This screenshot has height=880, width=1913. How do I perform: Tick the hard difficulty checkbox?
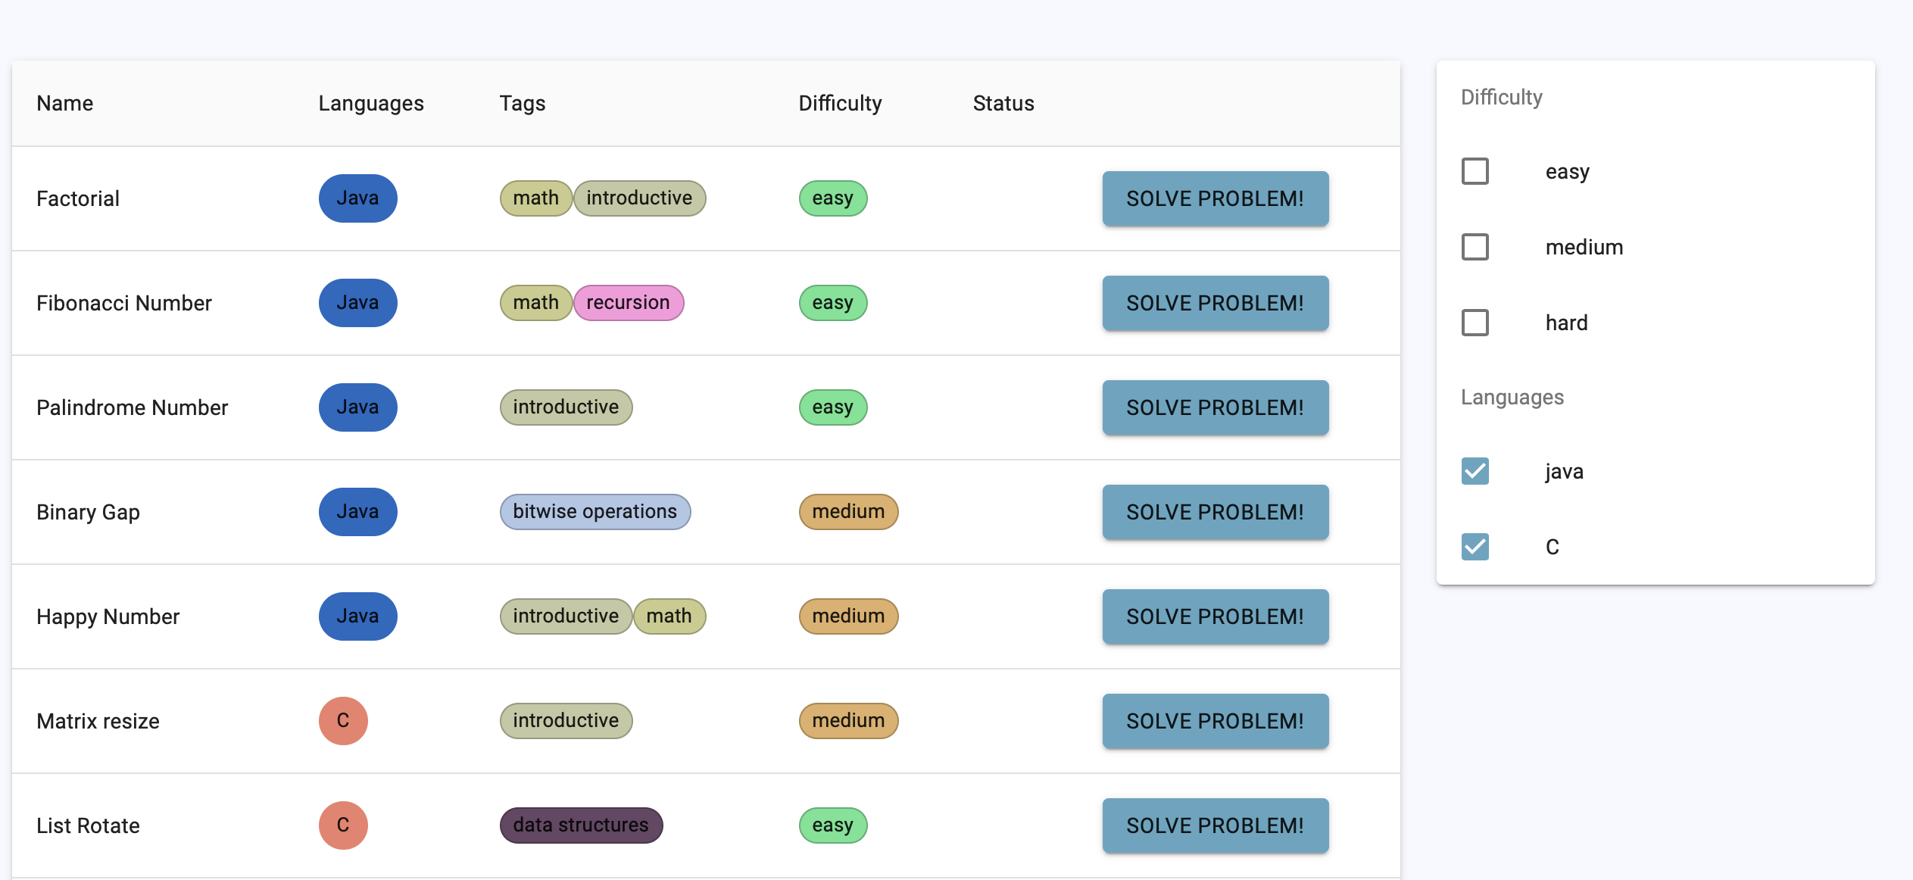1475,323
